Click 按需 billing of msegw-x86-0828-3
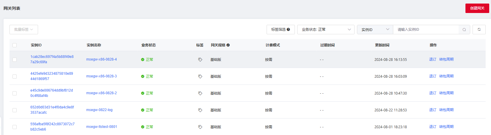Viewport: 491px width, 135px height. point(269,77)
